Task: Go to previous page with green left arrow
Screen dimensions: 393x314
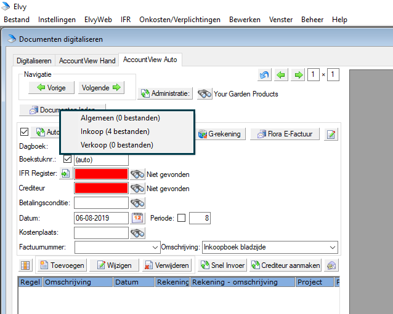Action: [282, 75]
